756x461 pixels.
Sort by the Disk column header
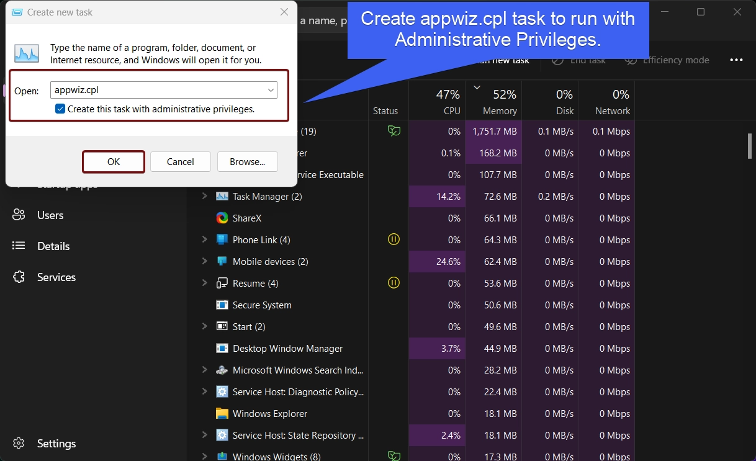click(x=550, y=101)
